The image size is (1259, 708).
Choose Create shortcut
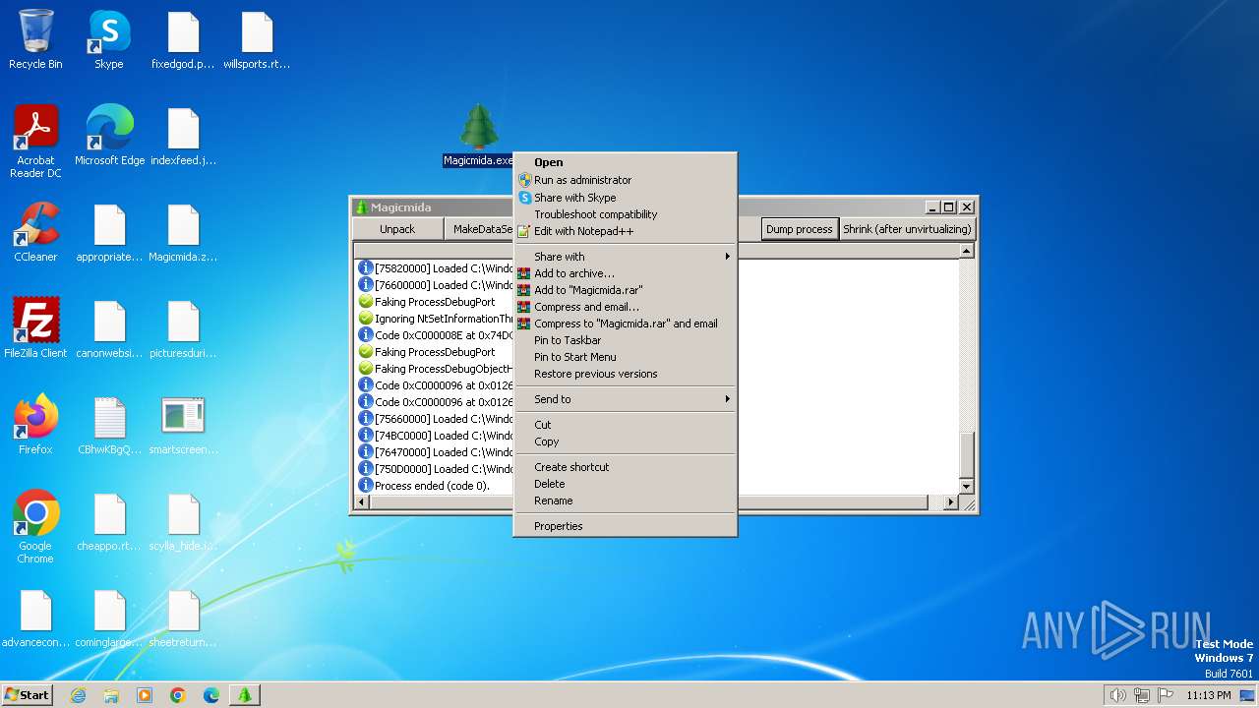click(626, 467)
